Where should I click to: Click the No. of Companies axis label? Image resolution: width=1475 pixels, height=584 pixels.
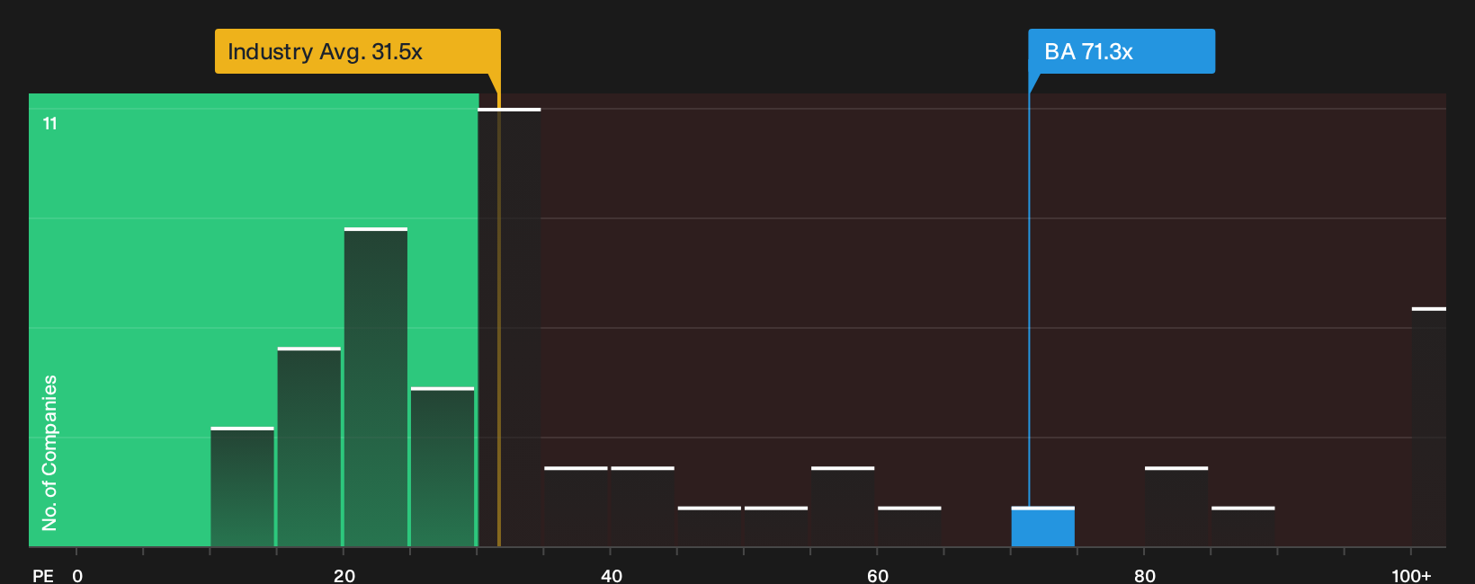49,453
